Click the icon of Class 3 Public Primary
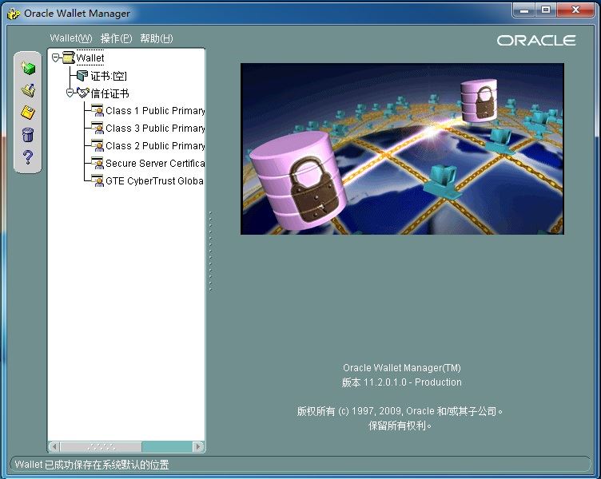The height and width of the screenshot is (479, 601). click(98, 128)
